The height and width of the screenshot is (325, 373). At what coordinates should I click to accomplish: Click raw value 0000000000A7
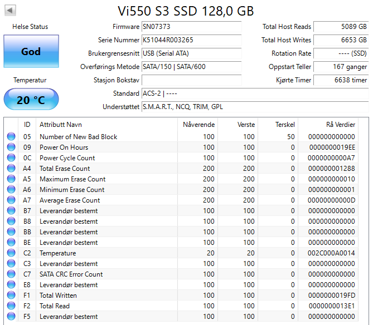point(331,158)
